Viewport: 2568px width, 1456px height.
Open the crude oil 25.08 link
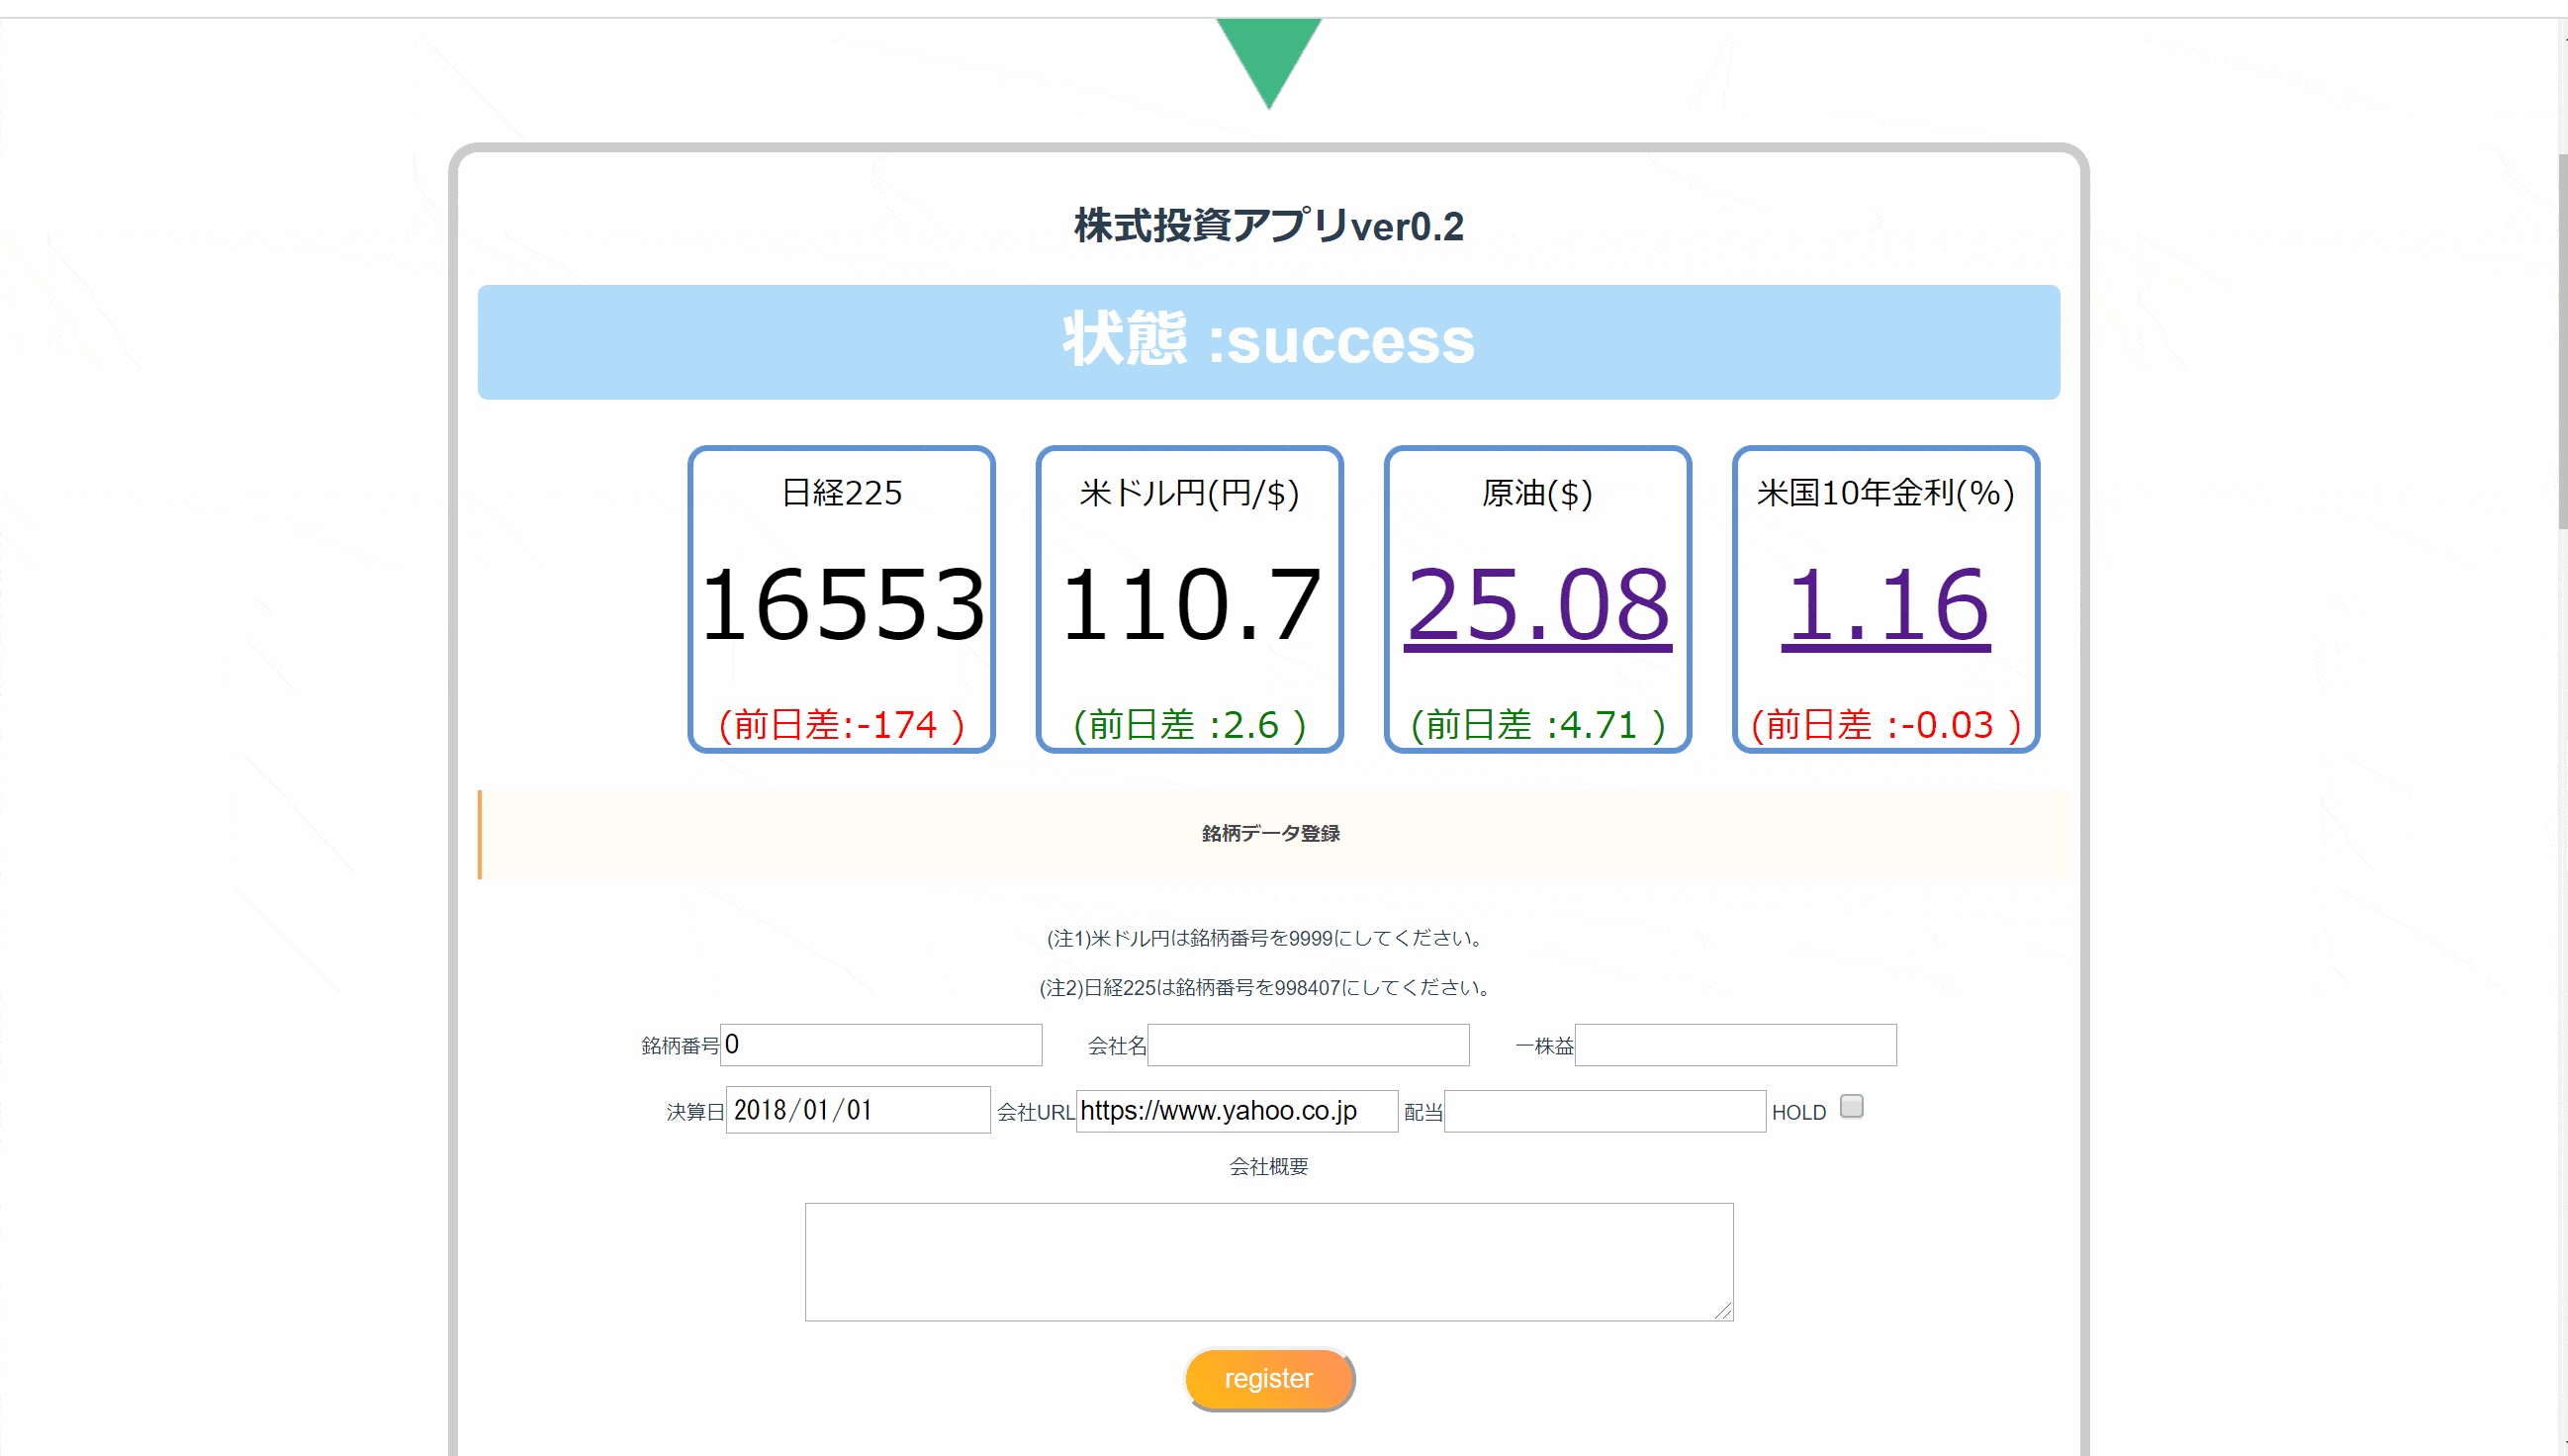click(1537, 605)
